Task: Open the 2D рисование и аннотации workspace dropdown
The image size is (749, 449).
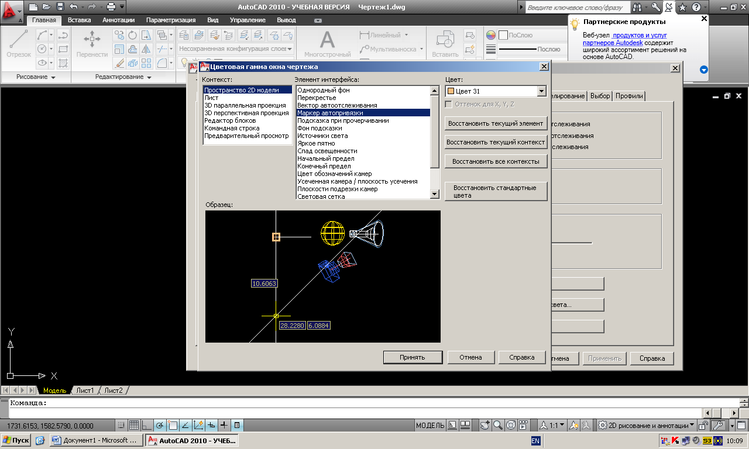Action: point(647,425)
